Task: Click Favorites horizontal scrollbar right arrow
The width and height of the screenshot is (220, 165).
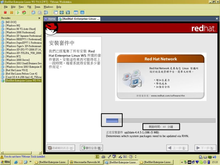Action: [x=40, y=153]
